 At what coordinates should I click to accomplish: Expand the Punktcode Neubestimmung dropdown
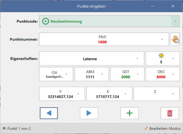[x=175, y=22]
